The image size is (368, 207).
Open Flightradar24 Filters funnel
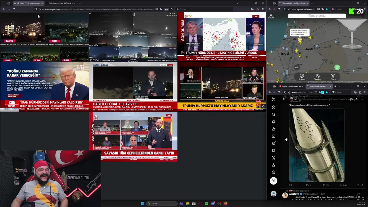333,77
